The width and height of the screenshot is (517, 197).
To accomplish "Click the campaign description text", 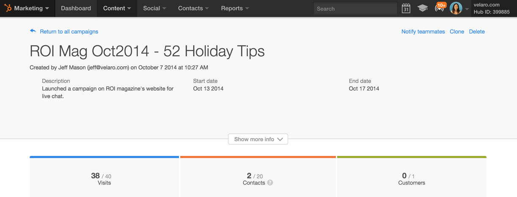I will point(107,92).
